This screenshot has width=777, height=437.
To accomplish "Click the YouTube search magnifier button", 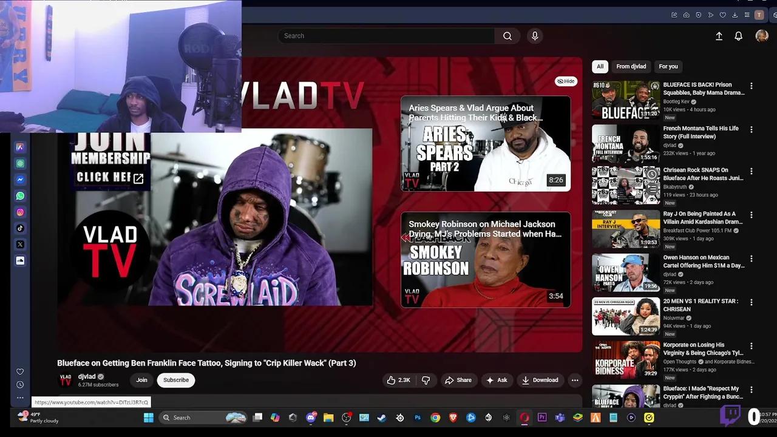I will coord(507,36).
